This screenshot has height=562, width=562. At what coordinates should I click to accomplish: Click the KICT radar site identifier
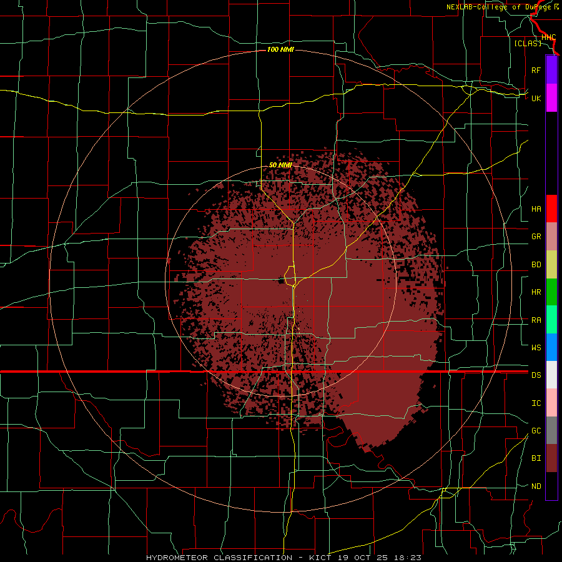pyautogui.click(x=320, y=558)
